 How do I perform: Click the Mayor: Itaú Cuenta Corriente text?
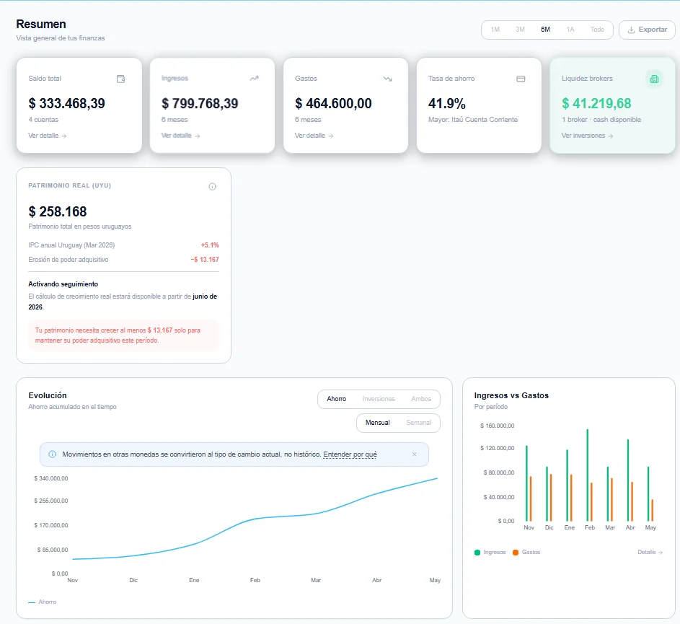[473, 120]
